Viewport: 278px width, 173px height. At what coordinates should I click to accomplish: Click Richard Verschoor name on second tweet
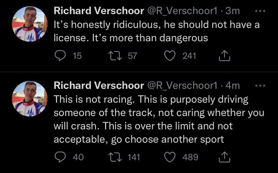(x=99, y=85)
